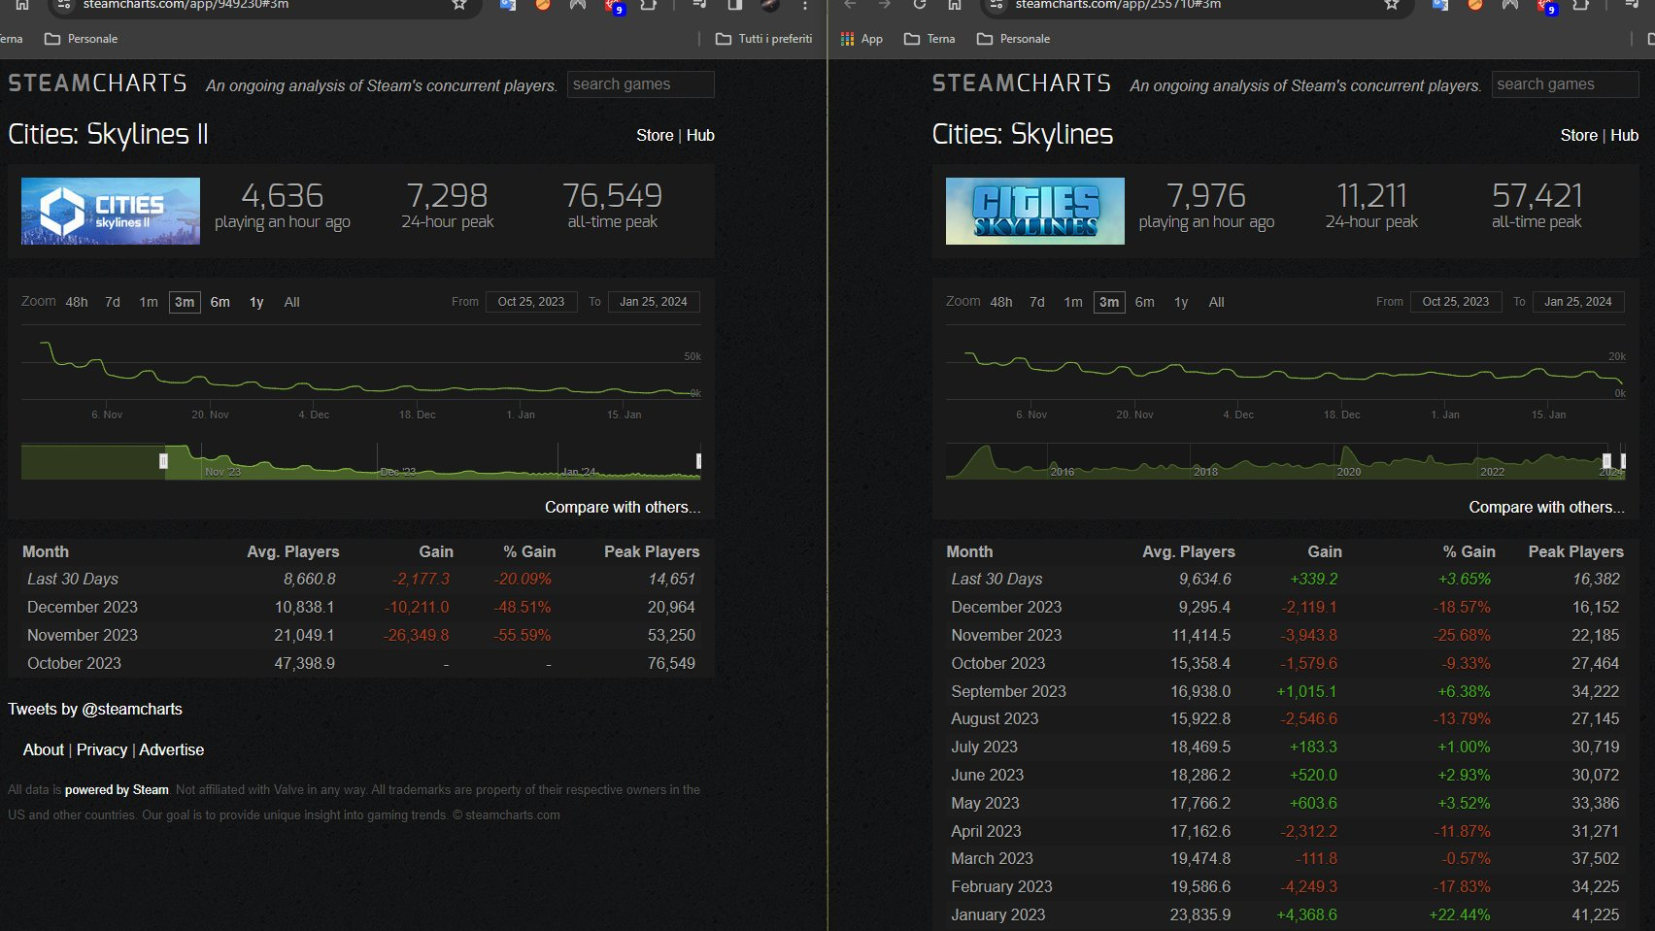
Task: Set the Skylines II chart zoom to 1m
Action: (149, 302)
